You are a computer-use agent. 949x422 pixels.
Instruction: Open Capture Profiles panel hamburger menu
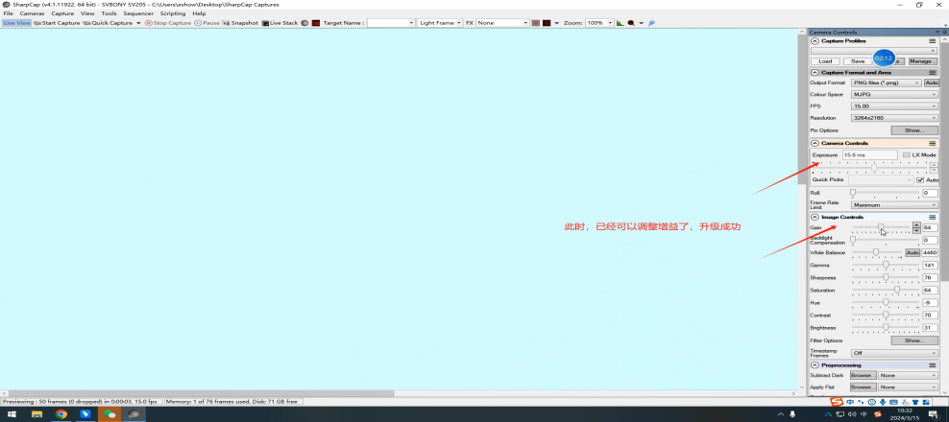[932, 41]
